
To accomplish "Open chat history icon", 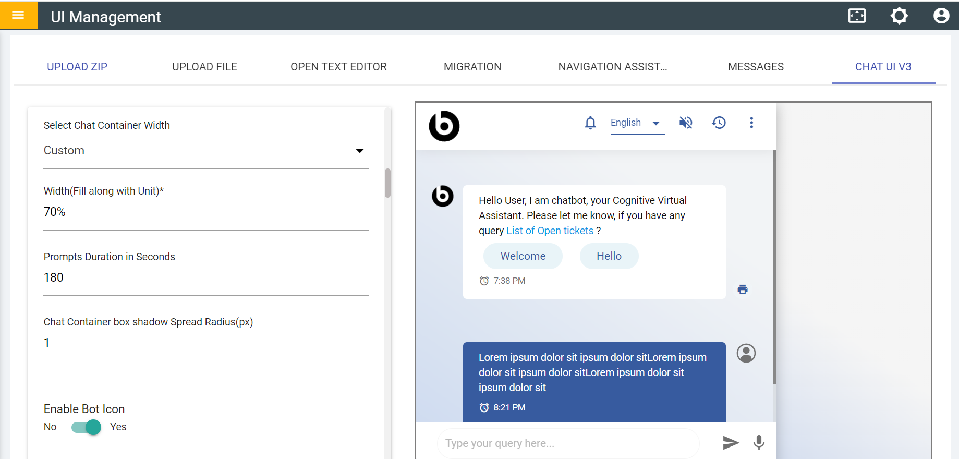I will pos(719,123).
